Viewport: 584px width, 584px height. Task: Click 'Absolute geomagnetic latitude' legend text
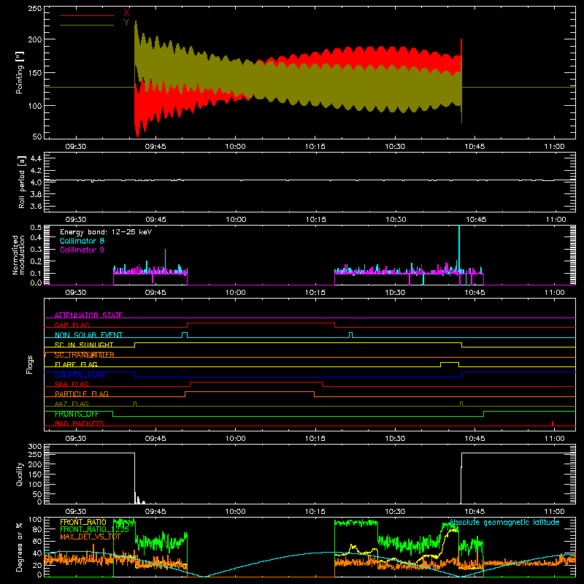point(504,523)
